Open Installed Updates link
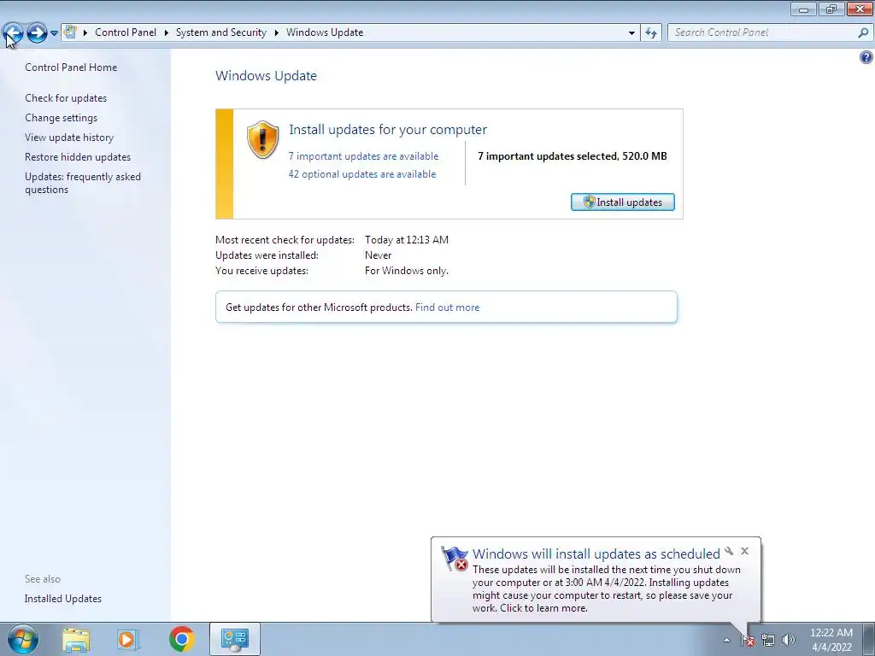This screenshot has width=875, height=656. click(x=63, y=599)
